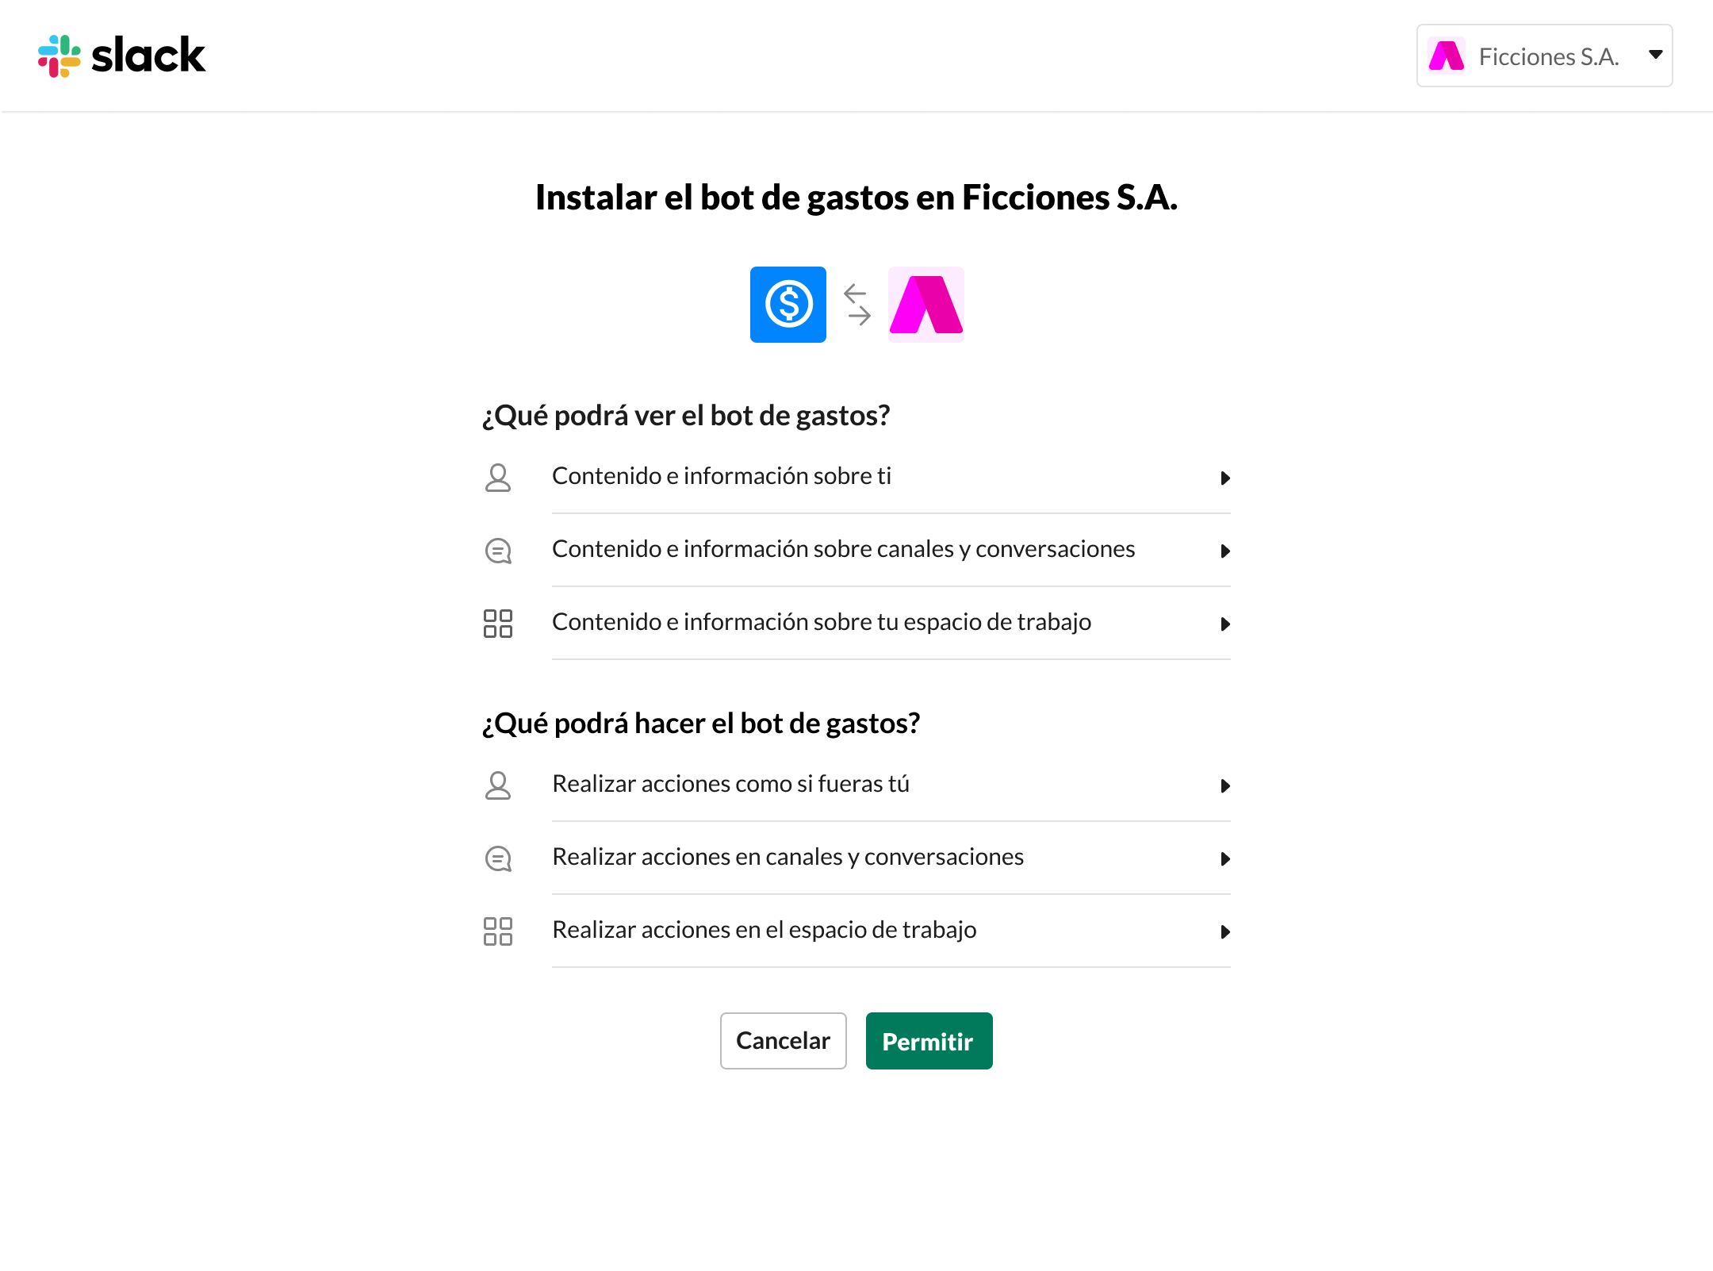
Task: Click the chat bubble icon beside 'Contenido… canales y conversaciones'
Action: [498, 551]
